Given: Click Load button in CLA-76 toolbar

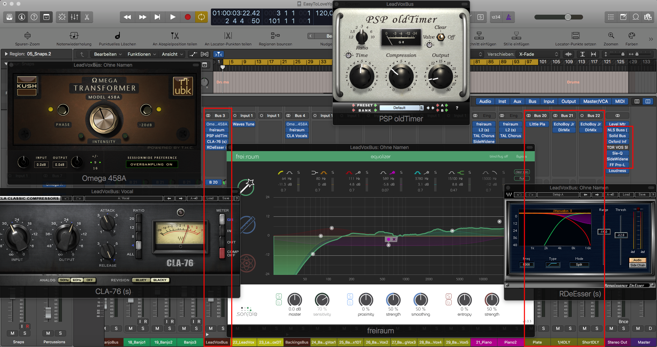Looking at the screenshot, I should [210, 198].
